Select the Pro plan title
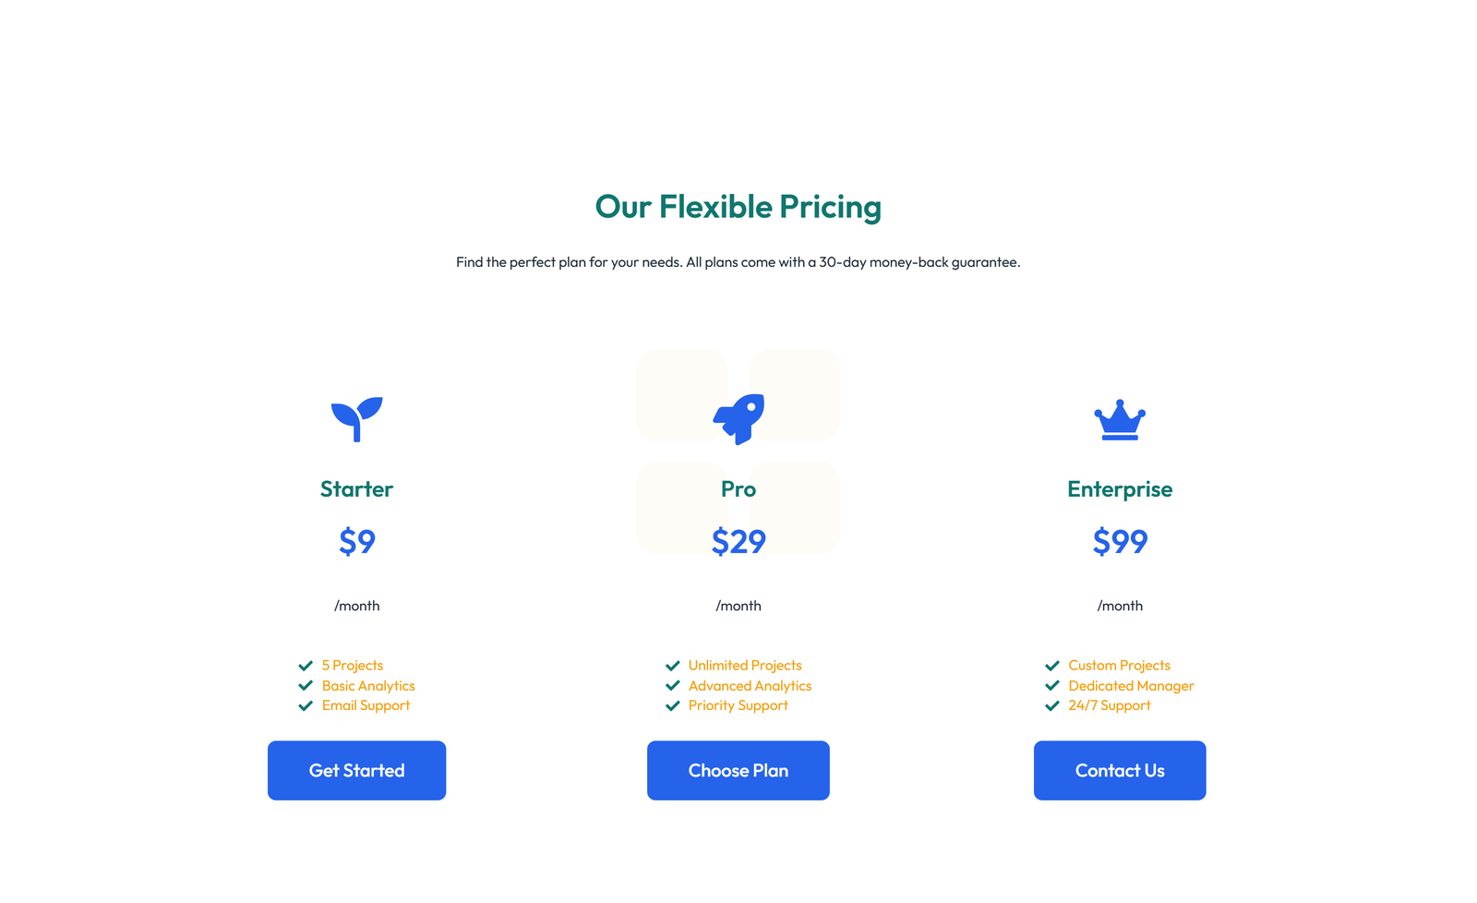This screenshot has height=903, width=1477. coord(738,489)
